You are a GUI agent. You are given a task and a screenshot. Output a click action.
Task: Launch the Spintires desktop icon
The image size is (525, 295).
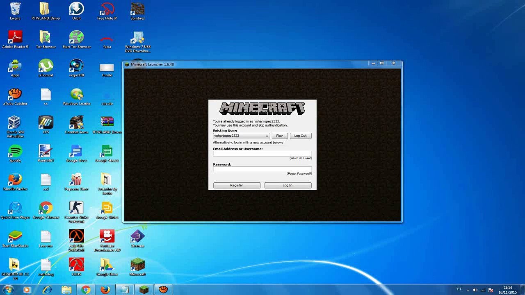[x=137, y=9]
